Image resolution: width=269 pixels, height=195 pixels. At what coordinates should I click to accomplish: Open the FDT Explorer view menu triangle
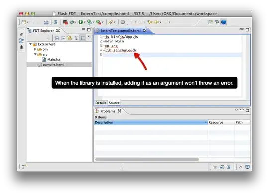point(89,36)
